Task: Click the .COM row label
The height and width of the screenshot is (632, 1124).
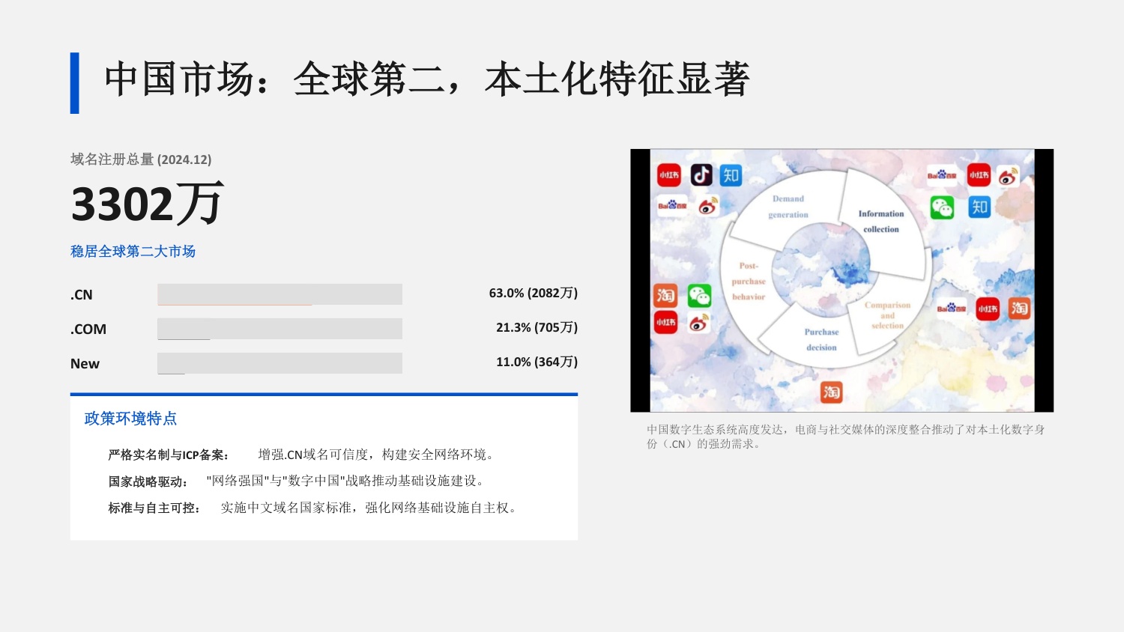Action: point(88,329)
